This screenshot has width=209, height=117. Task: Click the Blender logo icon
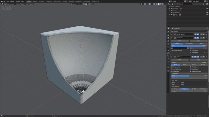[x=2, y=1]
